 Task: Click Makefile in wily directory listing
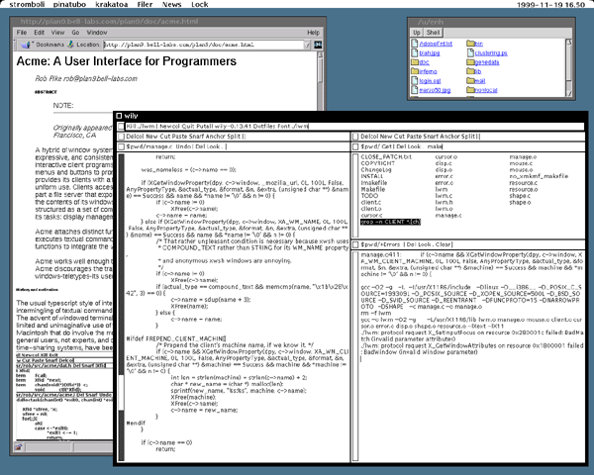[373, 189]
